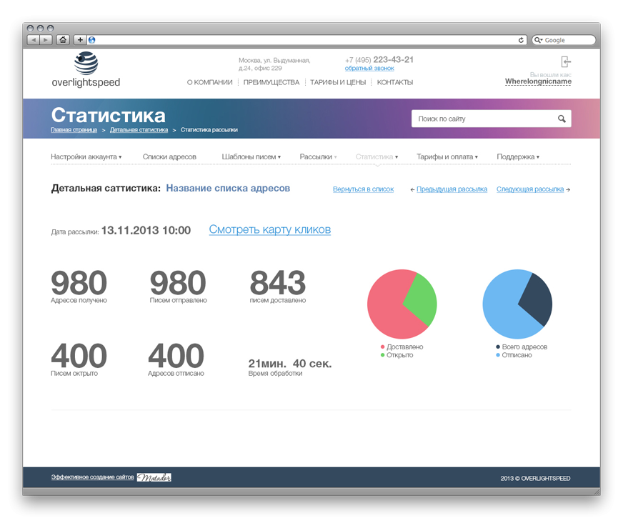Open 'ТАРИФЫ И ЦЕНЫ' menu item
The image size is (623, 518).
coord(338,82)
